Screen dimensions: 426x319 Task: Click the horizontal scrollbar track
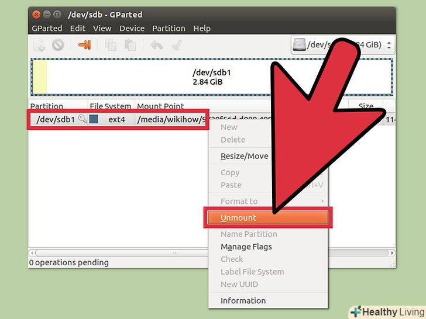212,253
